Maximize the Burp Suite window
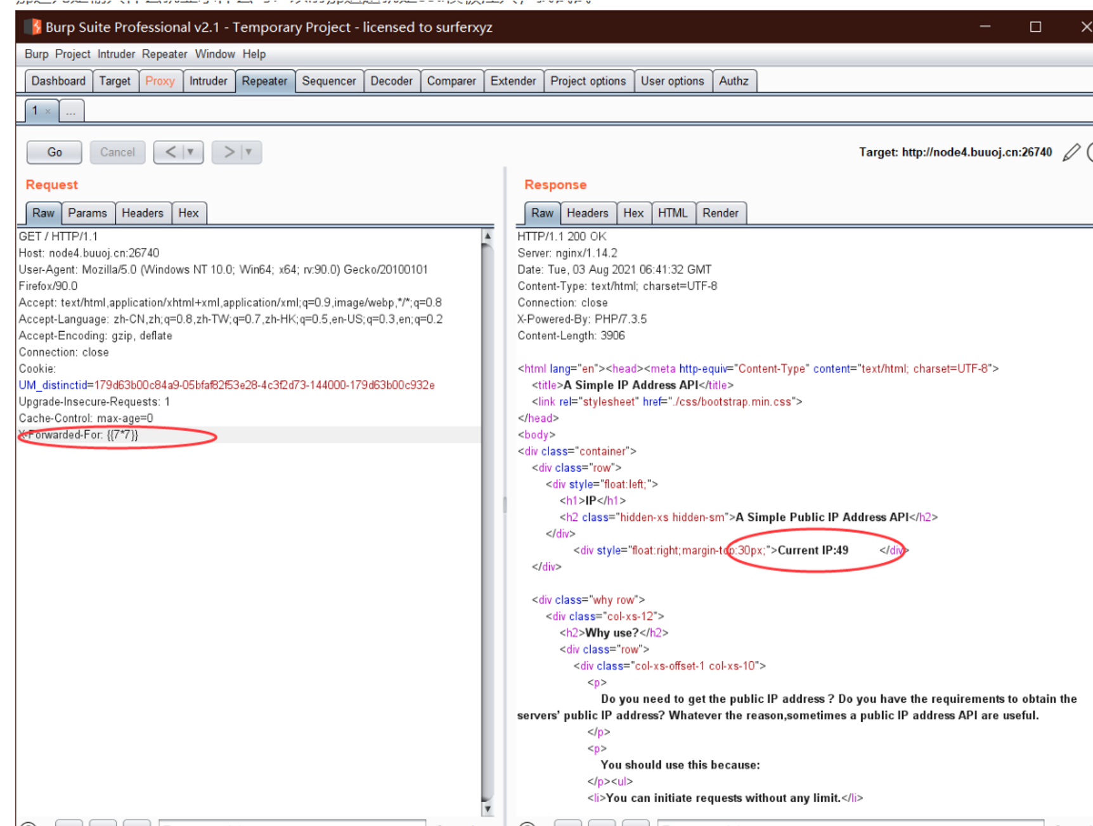The width and height of the screenshot is (1093, 826). [1035, 27]
